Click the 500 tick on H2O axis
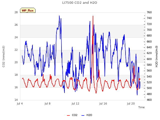Screen dimensions: 160x120 [149, 88]
